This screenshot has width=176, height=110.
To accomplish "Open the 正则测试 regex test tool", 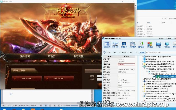I will coord(150,45).
